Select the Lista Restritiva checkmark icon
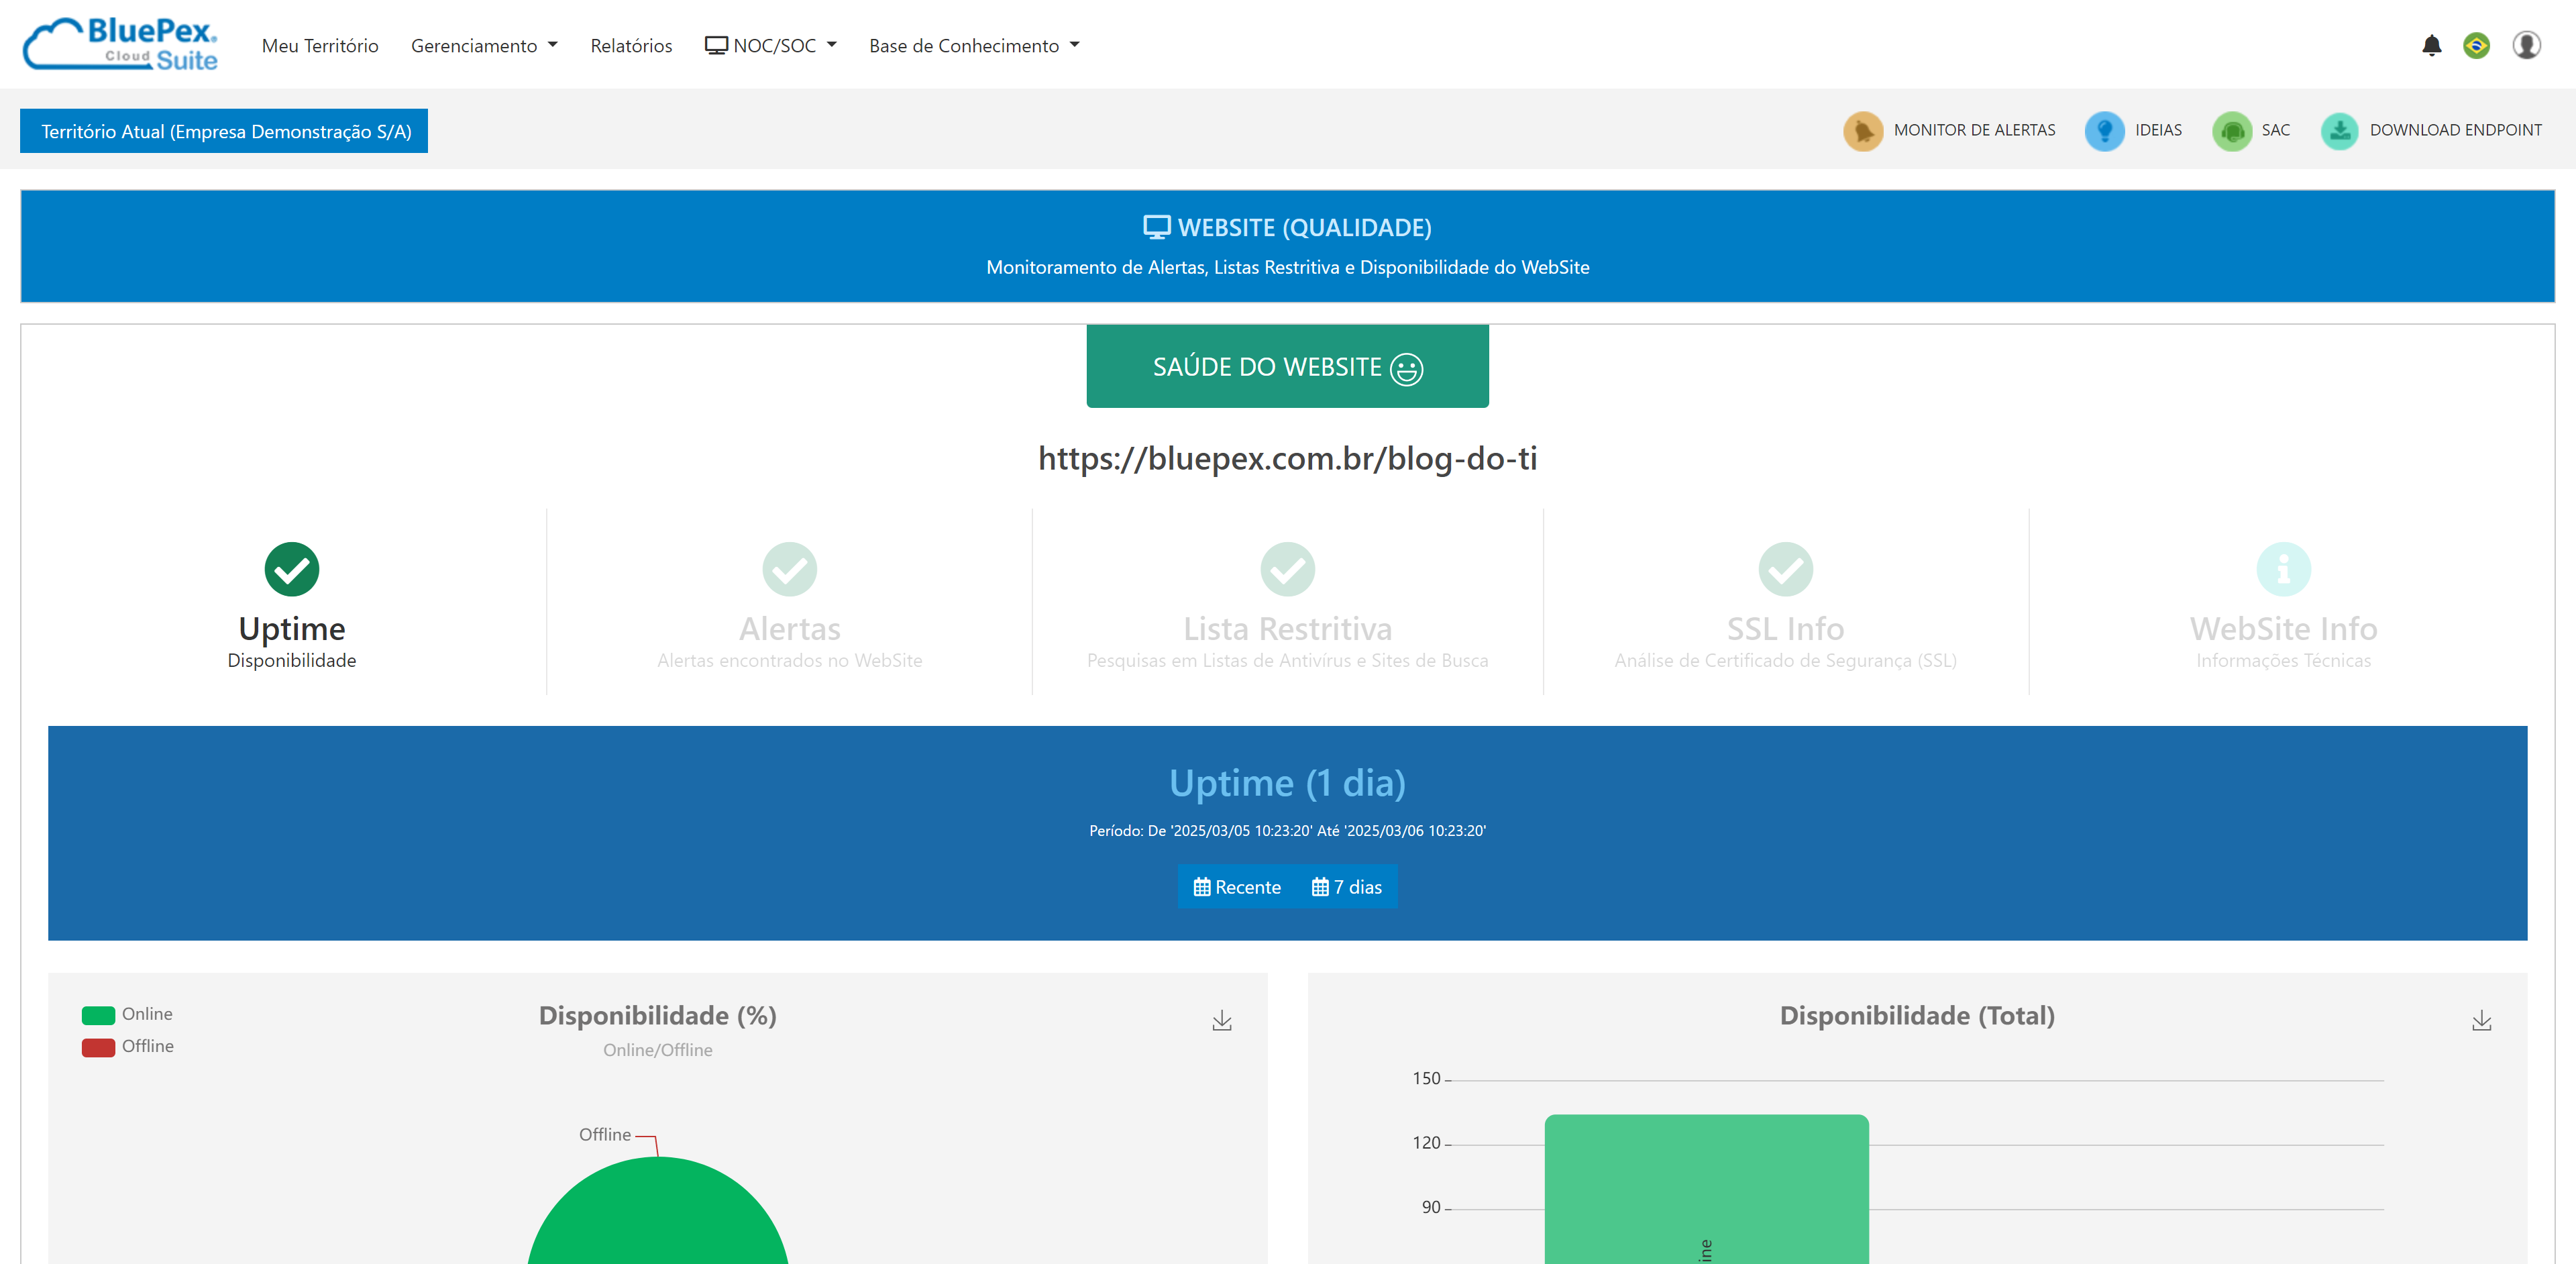This screenshot has height=1264, width=2576. (x=1287, y=569)
